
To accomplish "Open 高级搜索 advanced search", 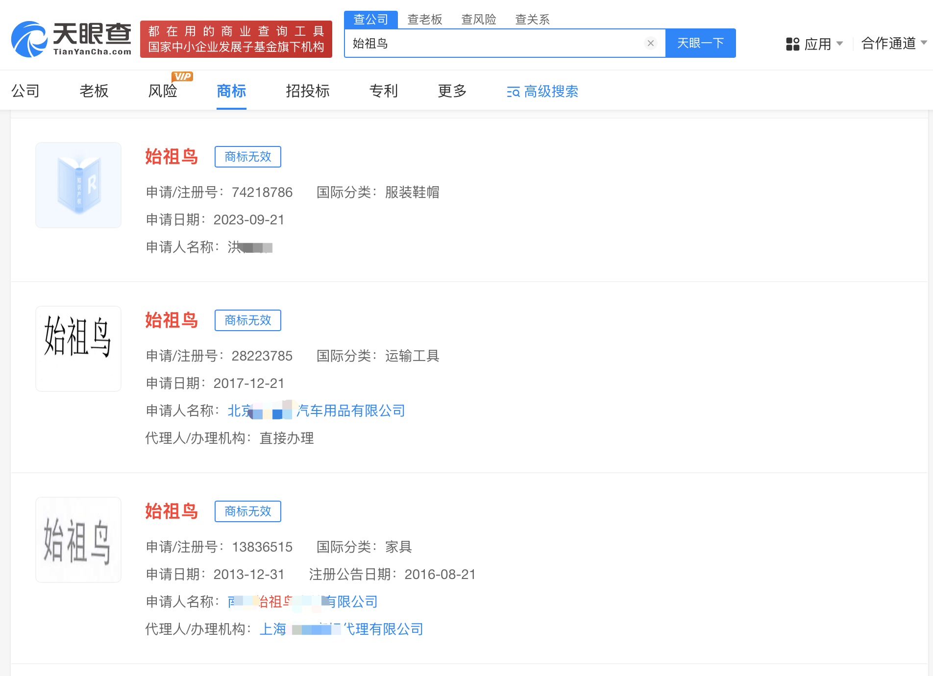I will (x=542, y=92).
